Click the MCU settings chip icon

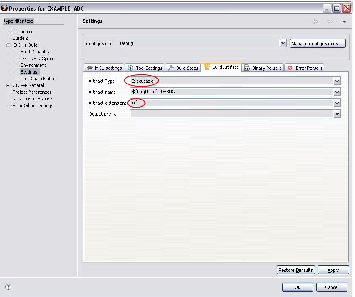point(90,68)
